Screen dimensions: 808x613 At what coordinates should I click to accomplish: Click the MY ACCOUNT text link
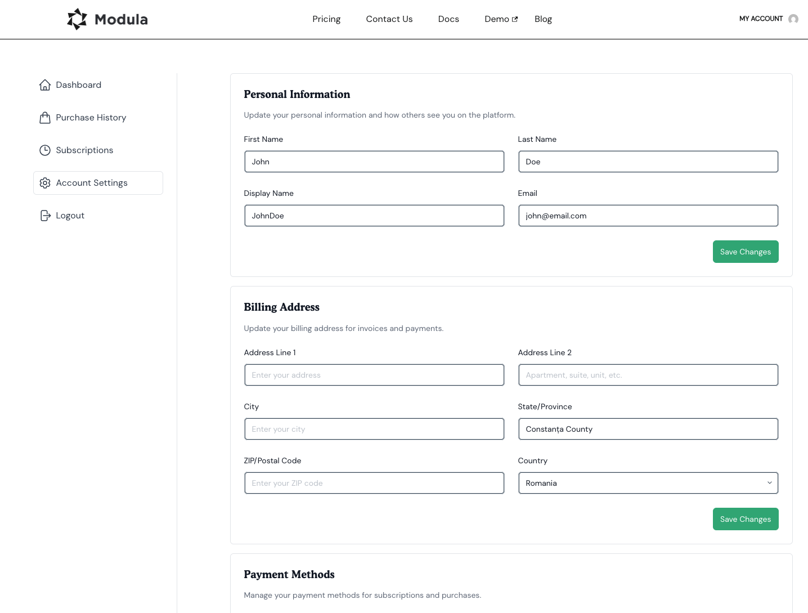coord(761,19)
